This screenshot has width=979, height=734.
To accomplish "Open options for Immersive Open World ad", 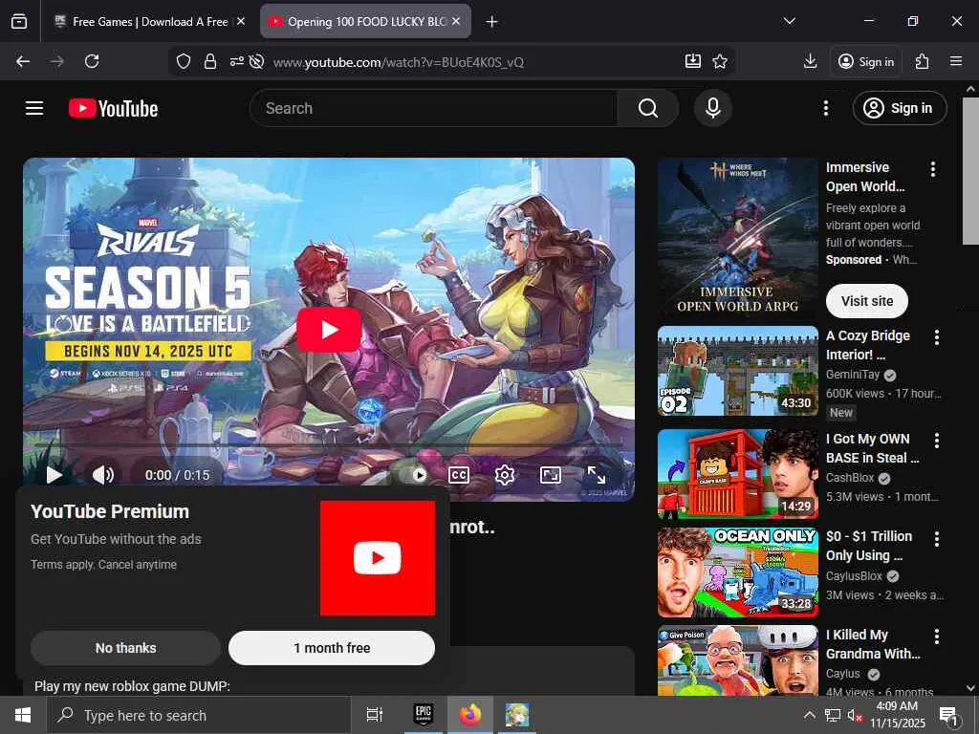I will [x=933, y=168].
